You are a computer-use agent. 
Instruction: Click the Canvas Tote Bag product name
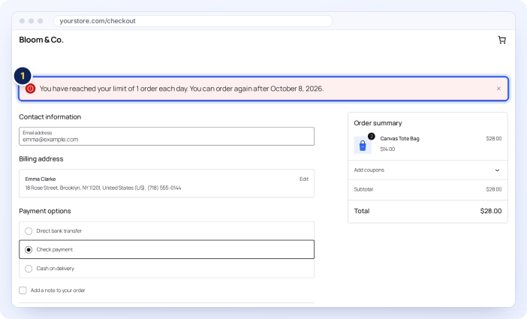tap(399, 139)
